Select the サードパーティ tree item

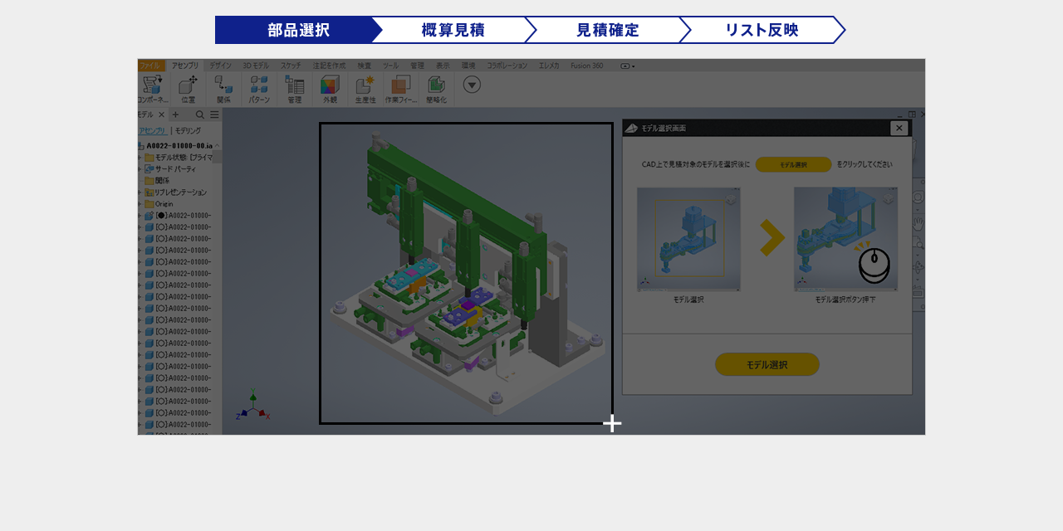coord(174,168)
